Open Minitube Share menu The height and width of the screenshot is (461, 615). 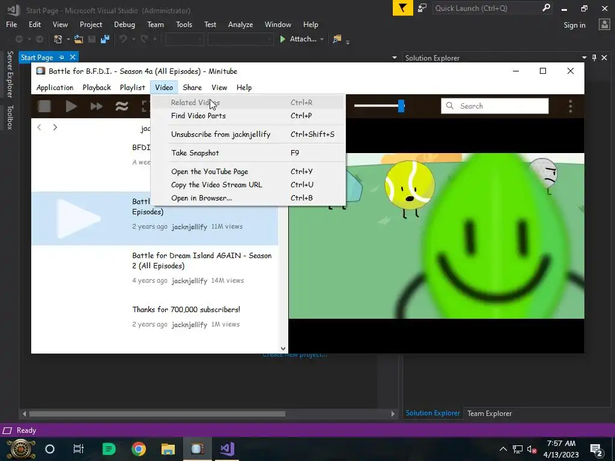pyautogui.click(x=192, y=88)
